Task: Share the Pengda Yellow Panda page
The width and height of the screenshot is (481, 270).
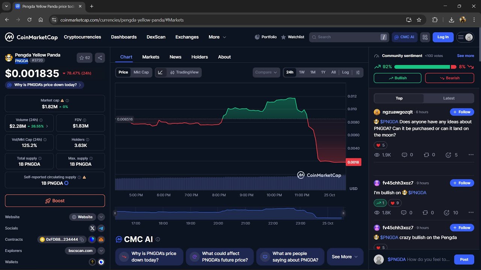Action: (x=100, y=58)
